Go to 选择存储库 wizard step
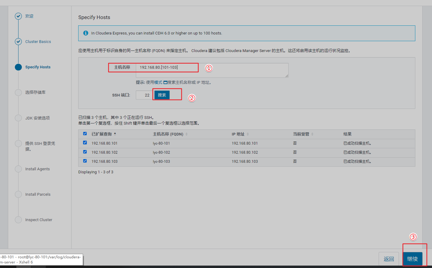 pos(35,92)
